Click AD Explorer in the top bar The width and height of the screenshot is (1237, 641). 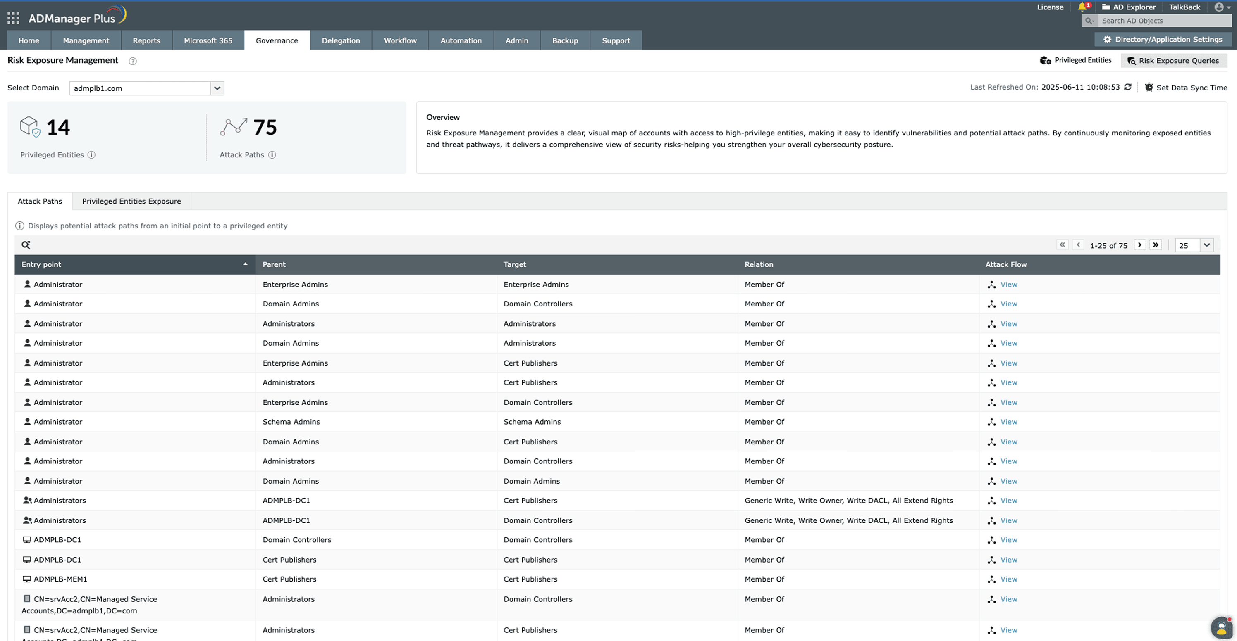pyautogui.click(x=1129, y=7)
